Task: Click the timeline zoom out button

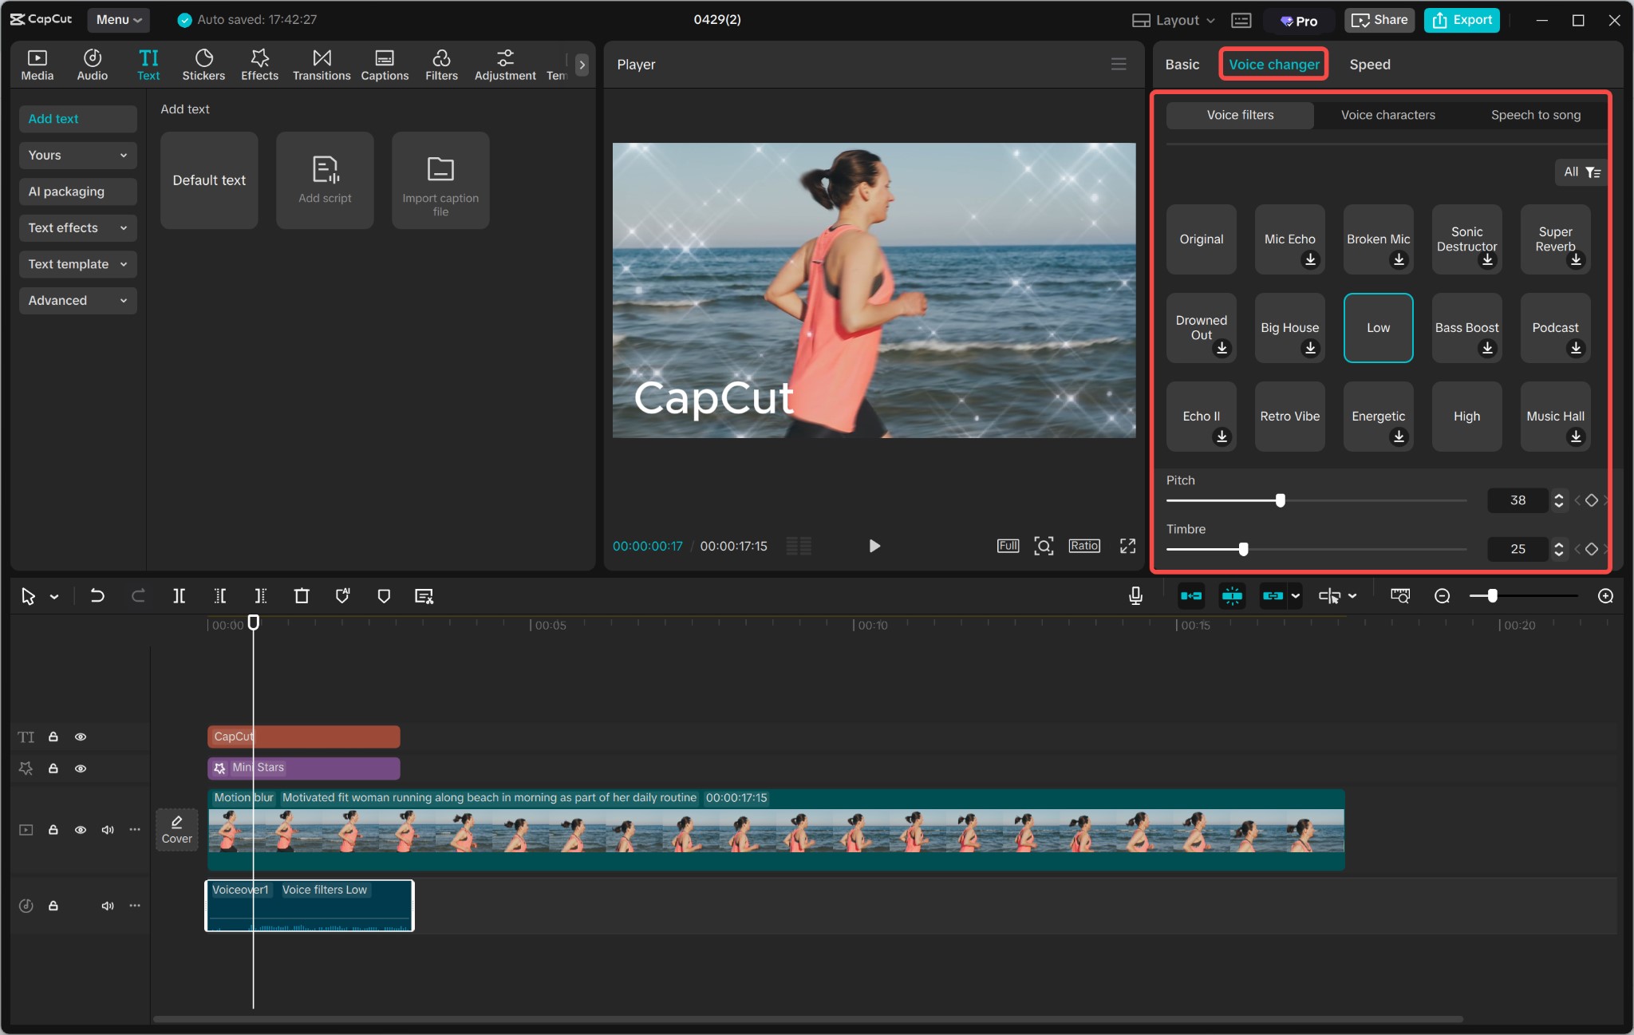Action: click(x=1442, y=596)
